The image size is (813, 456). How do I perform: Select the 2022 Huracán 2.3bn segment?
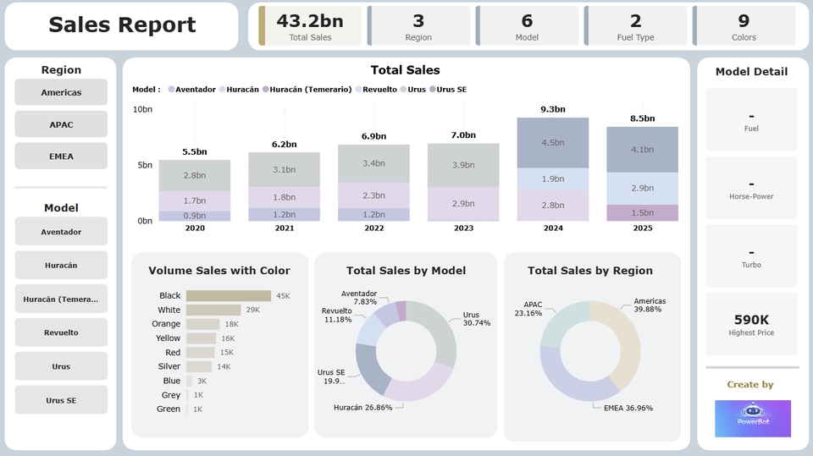point(373,195)
